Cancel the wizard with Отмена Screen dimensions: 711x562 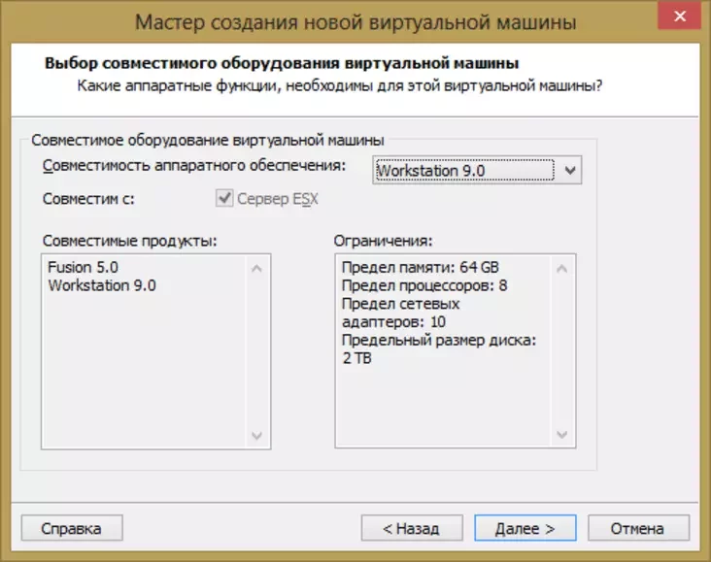637,528
